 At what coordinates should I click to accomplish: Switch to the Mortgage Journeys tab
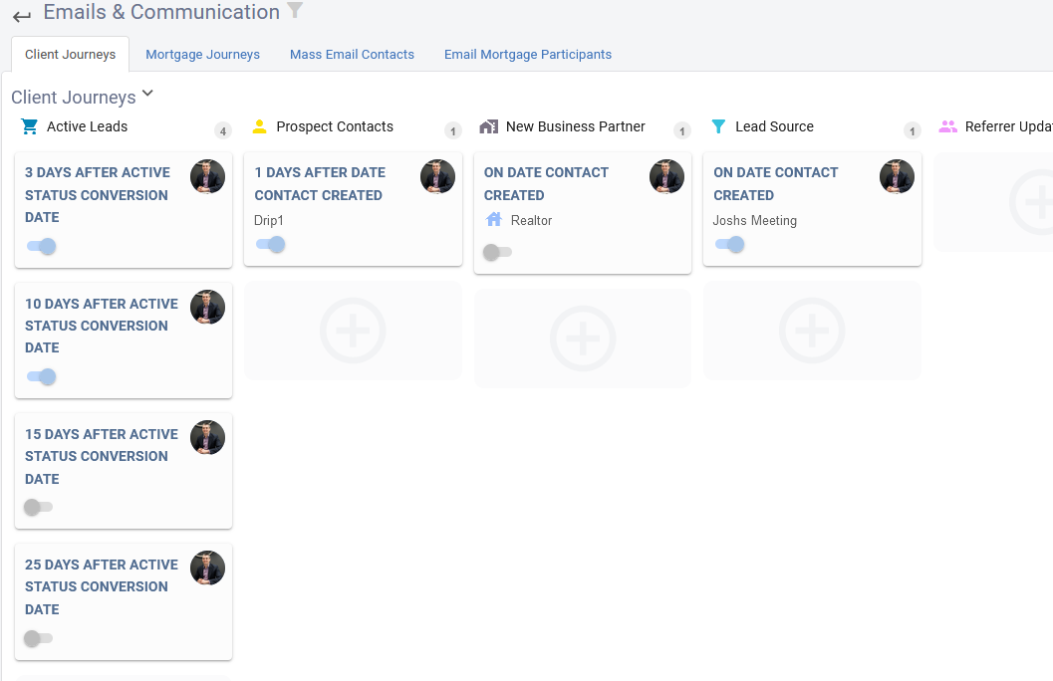click(202, 55)
